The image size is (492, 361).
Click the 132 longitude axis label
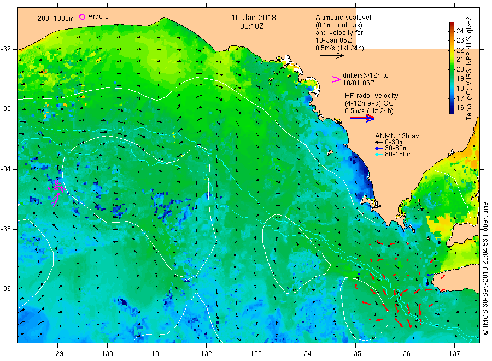207,354
